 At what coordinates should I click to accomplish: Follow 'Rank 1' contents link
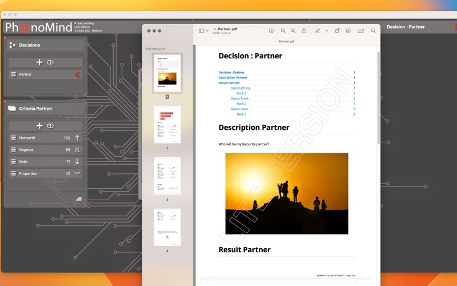[x=241, y=93]
